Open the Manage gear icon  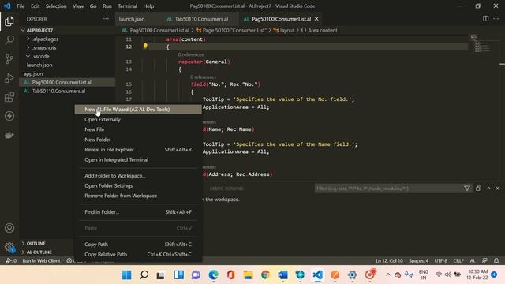coord(9,247)
